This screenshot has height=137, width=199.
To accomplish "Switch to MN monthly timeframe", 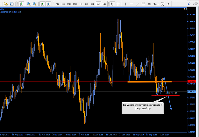I will pos(104,4).
